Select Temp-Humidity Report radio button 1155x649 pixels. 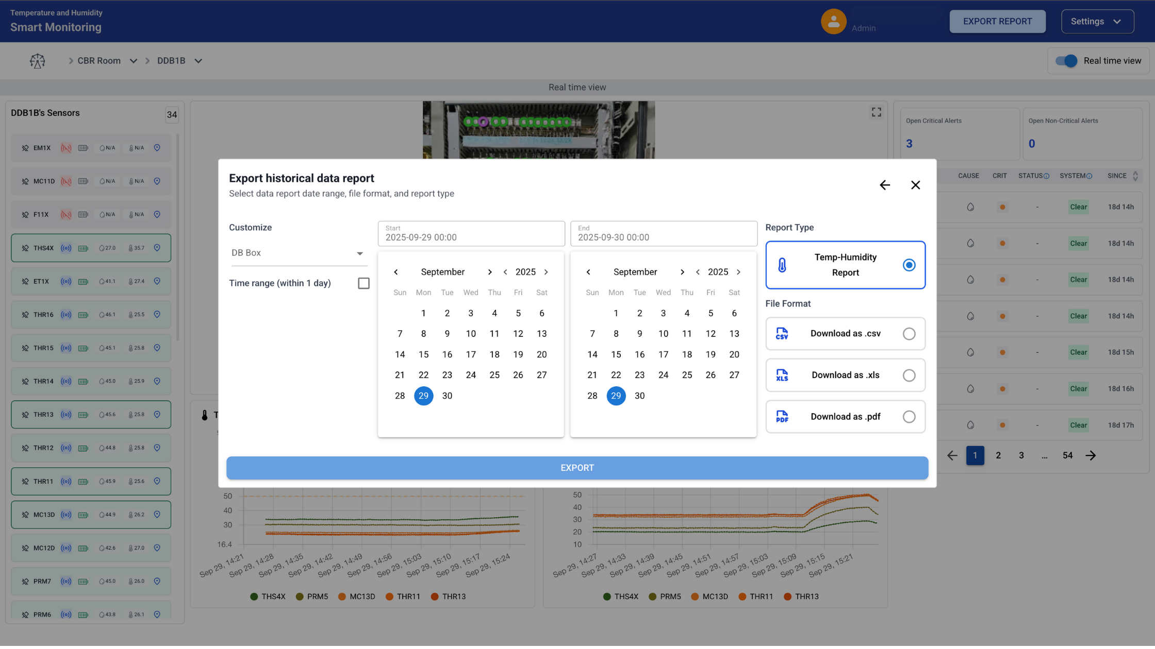click(x=909, y=265)
